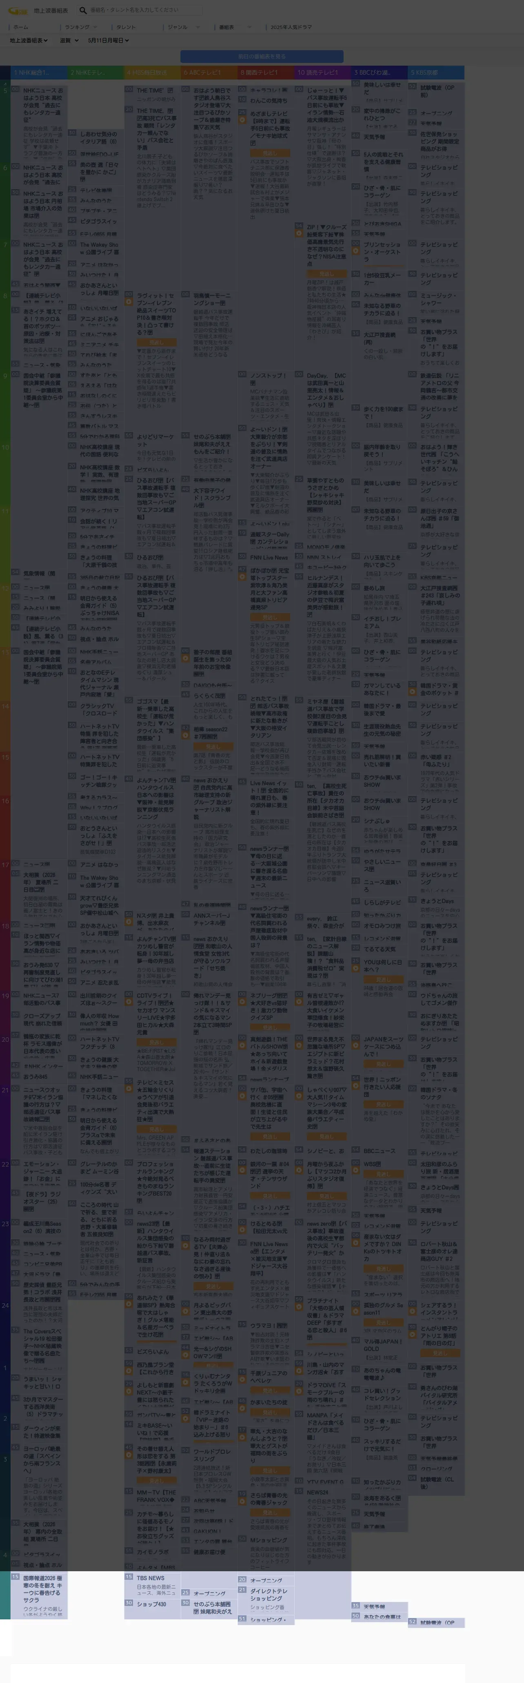Image resolution: width=524 pixels, height=1683 pixels.
Task: Open しあわせ気分のイタリア語 program entry
Action: point(99,138)
